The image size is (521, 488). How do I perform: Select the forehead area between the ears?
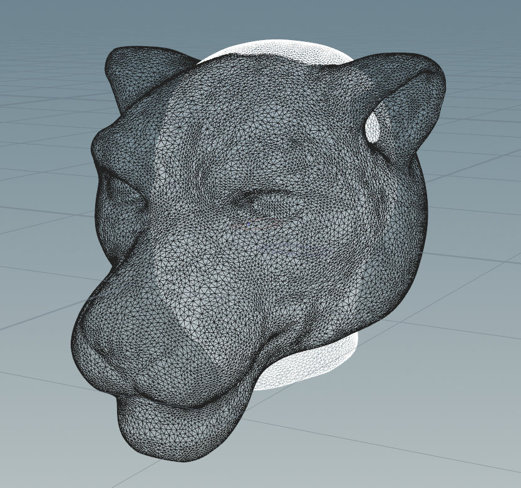[x=263, y=106]
